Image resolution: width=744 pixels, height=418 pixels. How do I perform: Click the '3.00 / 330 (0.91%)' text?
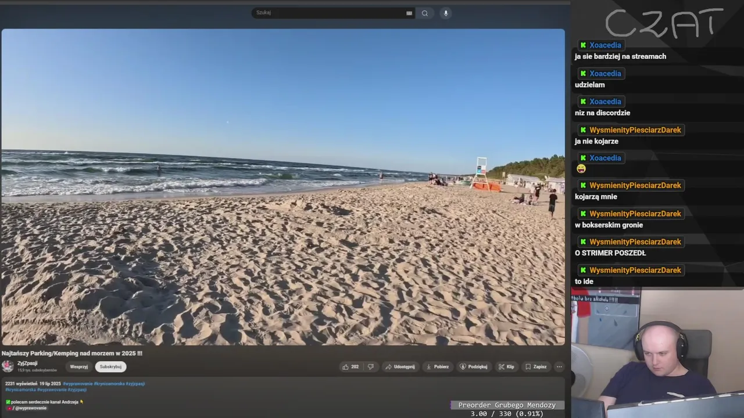pos(507,414)
